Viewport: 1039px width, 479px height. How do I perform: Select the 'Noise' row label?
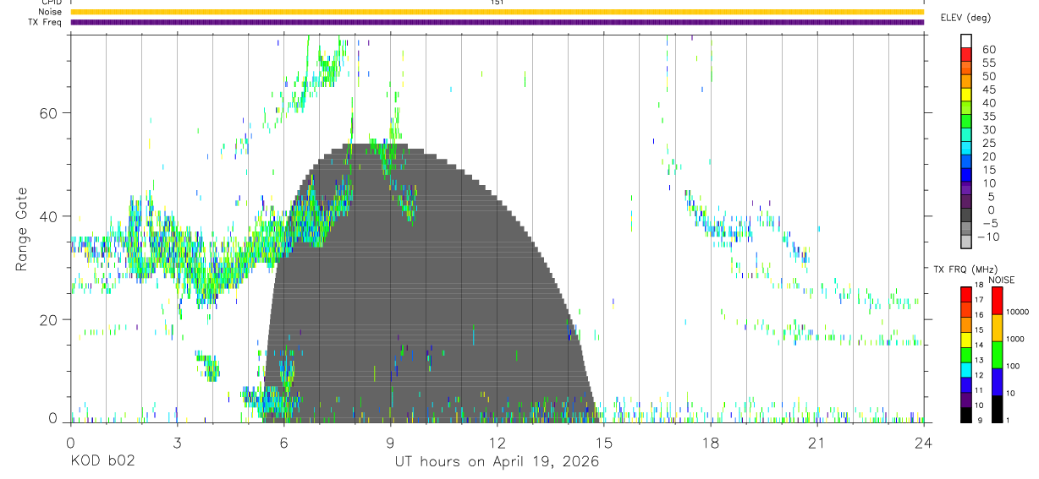point(50,12)
